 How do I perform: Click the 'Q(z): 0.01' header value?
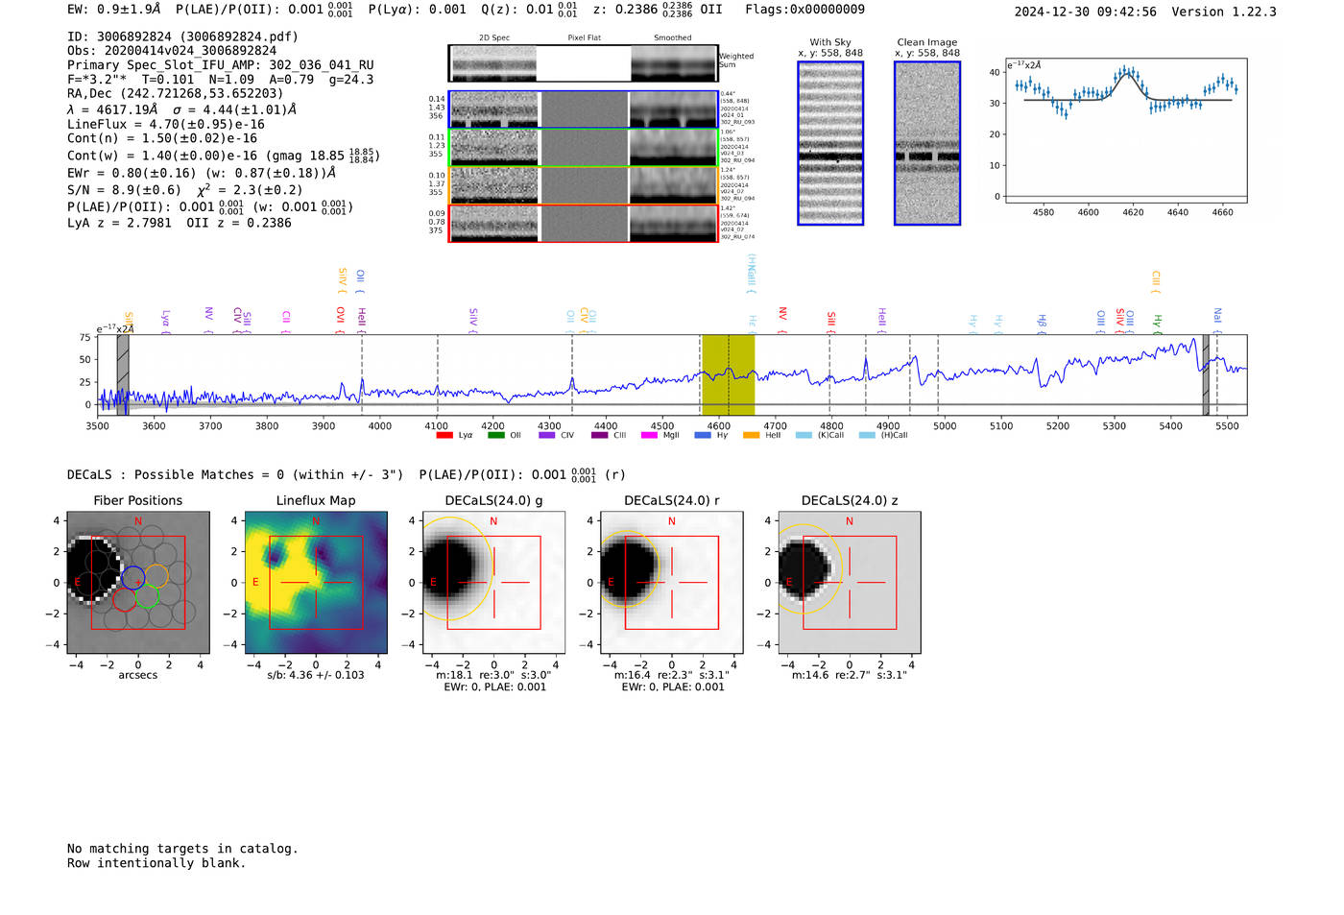point(529,10)
